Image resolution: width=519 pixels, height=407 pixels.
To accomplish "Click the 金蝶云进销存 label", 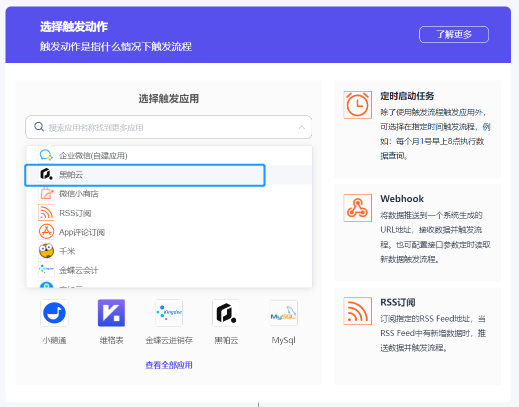I will pos(169,340).
